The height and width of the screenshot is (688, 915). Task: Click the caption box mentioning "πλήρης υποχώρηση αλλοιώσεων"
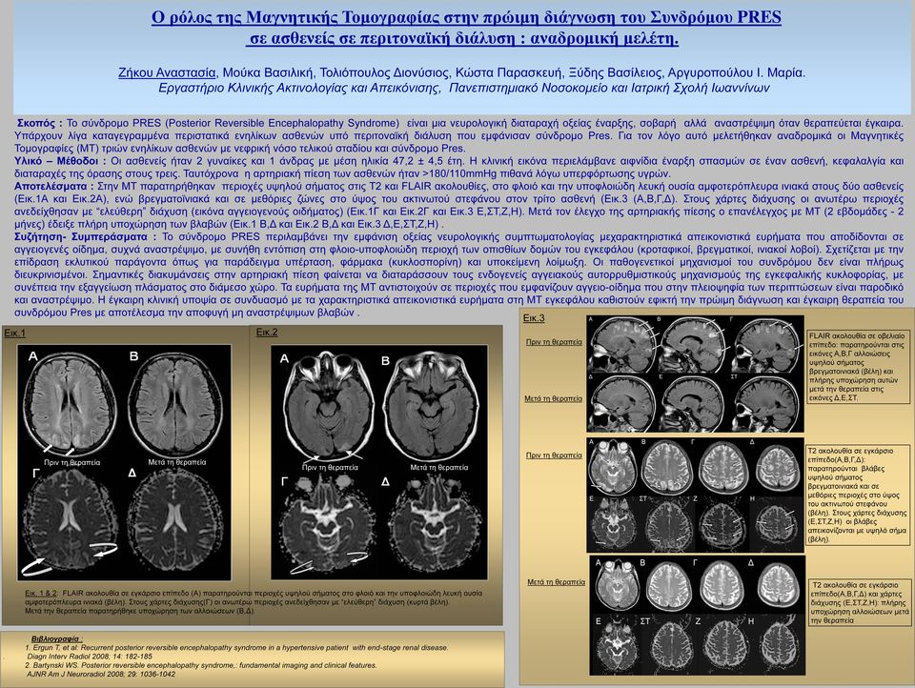[860, 602]
